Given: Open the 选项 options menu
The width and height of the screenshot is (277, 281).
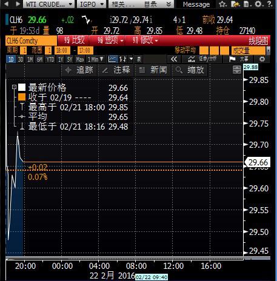Looking at the screenshot, I should click(110, 40).
